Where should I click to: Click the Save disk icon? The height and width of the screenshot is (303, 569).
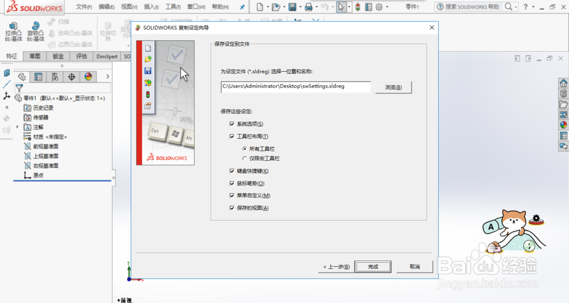pos(292,7)
